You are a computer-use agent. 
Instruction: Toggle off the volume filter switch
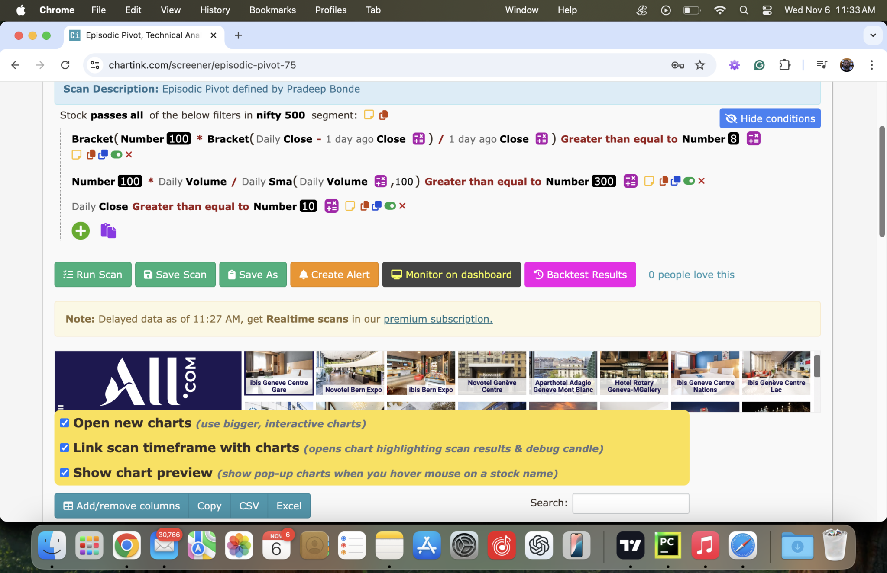689,181
